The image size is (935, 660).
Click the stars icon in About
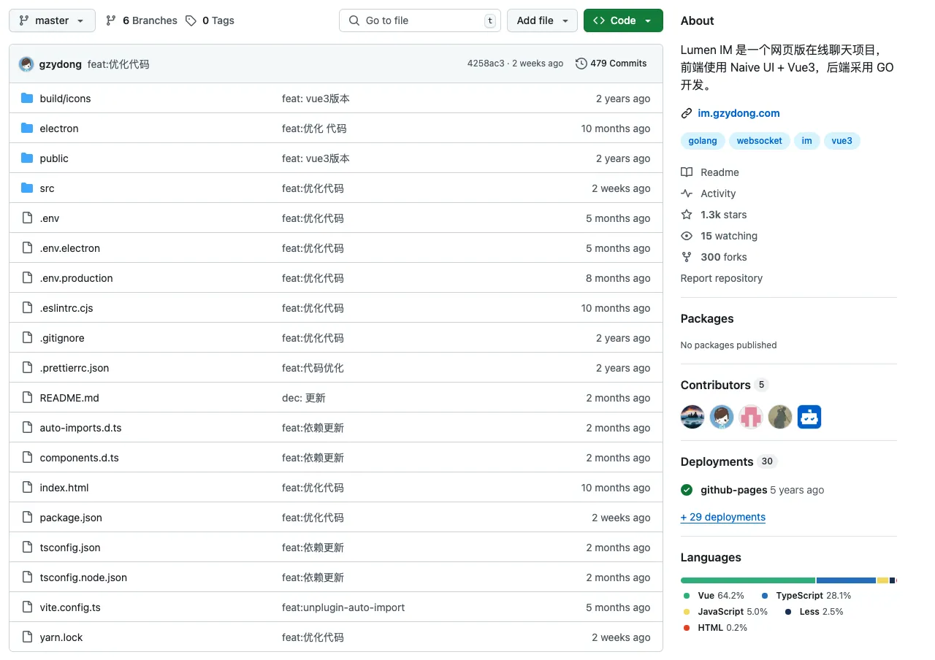coord(687,215)
